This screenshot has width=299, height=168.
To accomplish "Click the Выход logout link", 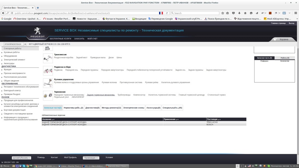I will 292,23.
